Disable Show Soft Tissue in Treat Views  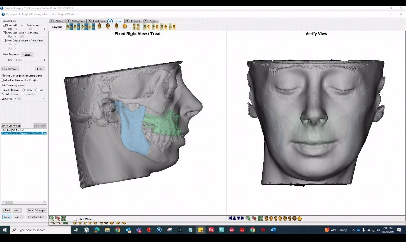tap(4, 25)
